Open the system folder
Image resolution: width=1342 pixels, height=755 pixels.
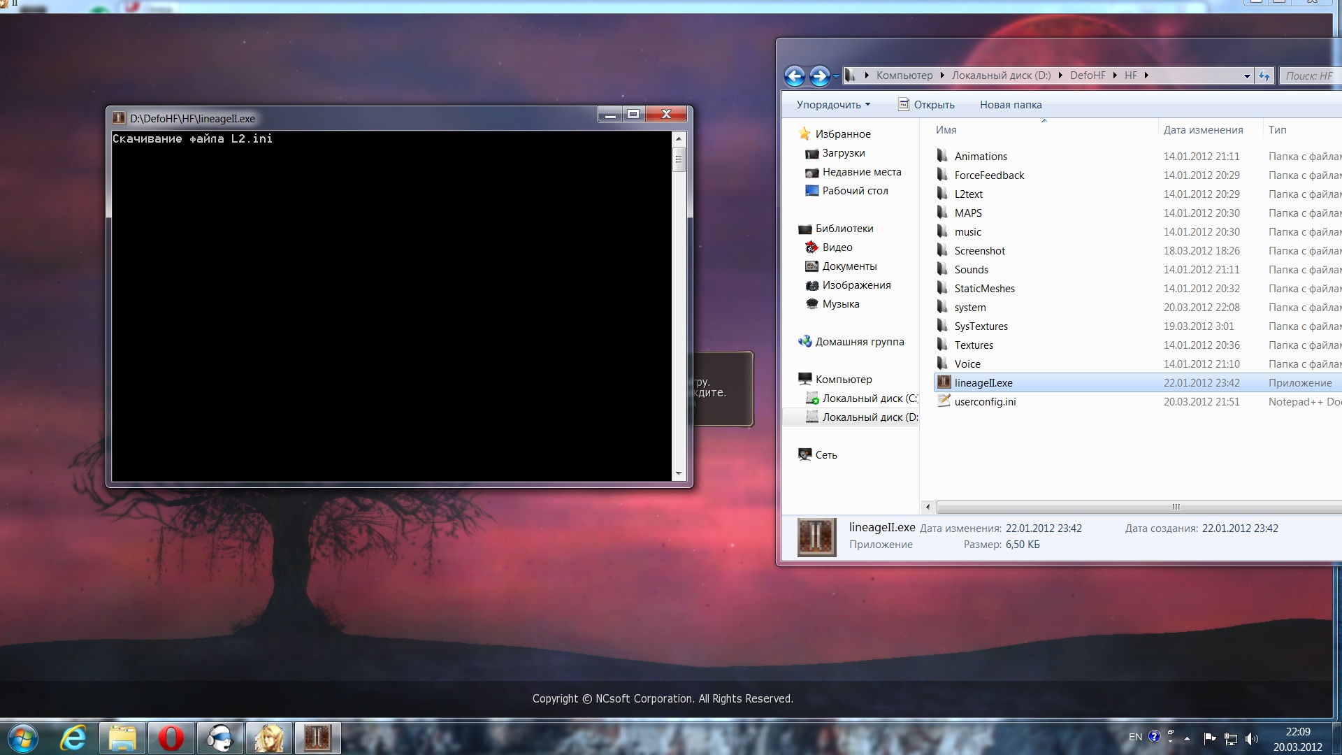click(969, 308)
